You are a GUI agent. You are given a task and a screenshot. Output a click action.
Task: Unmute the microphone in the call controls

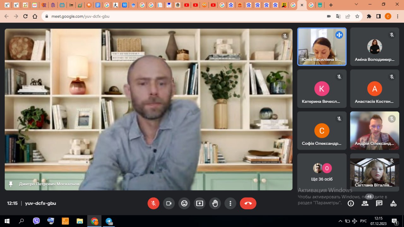(153, 203)
